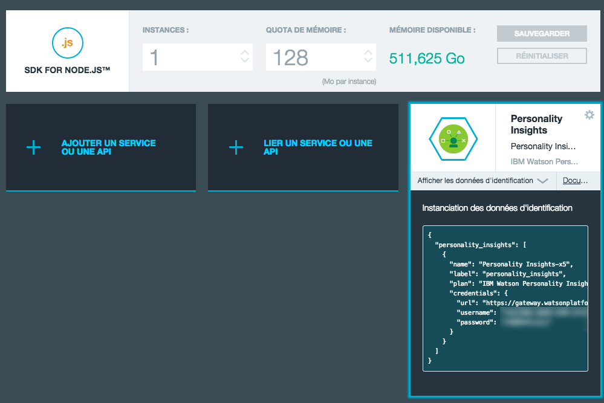The image size is (604, 403).
Task: Click the "plan" line in credentials JSON
Action: click(x=519, y=283)
